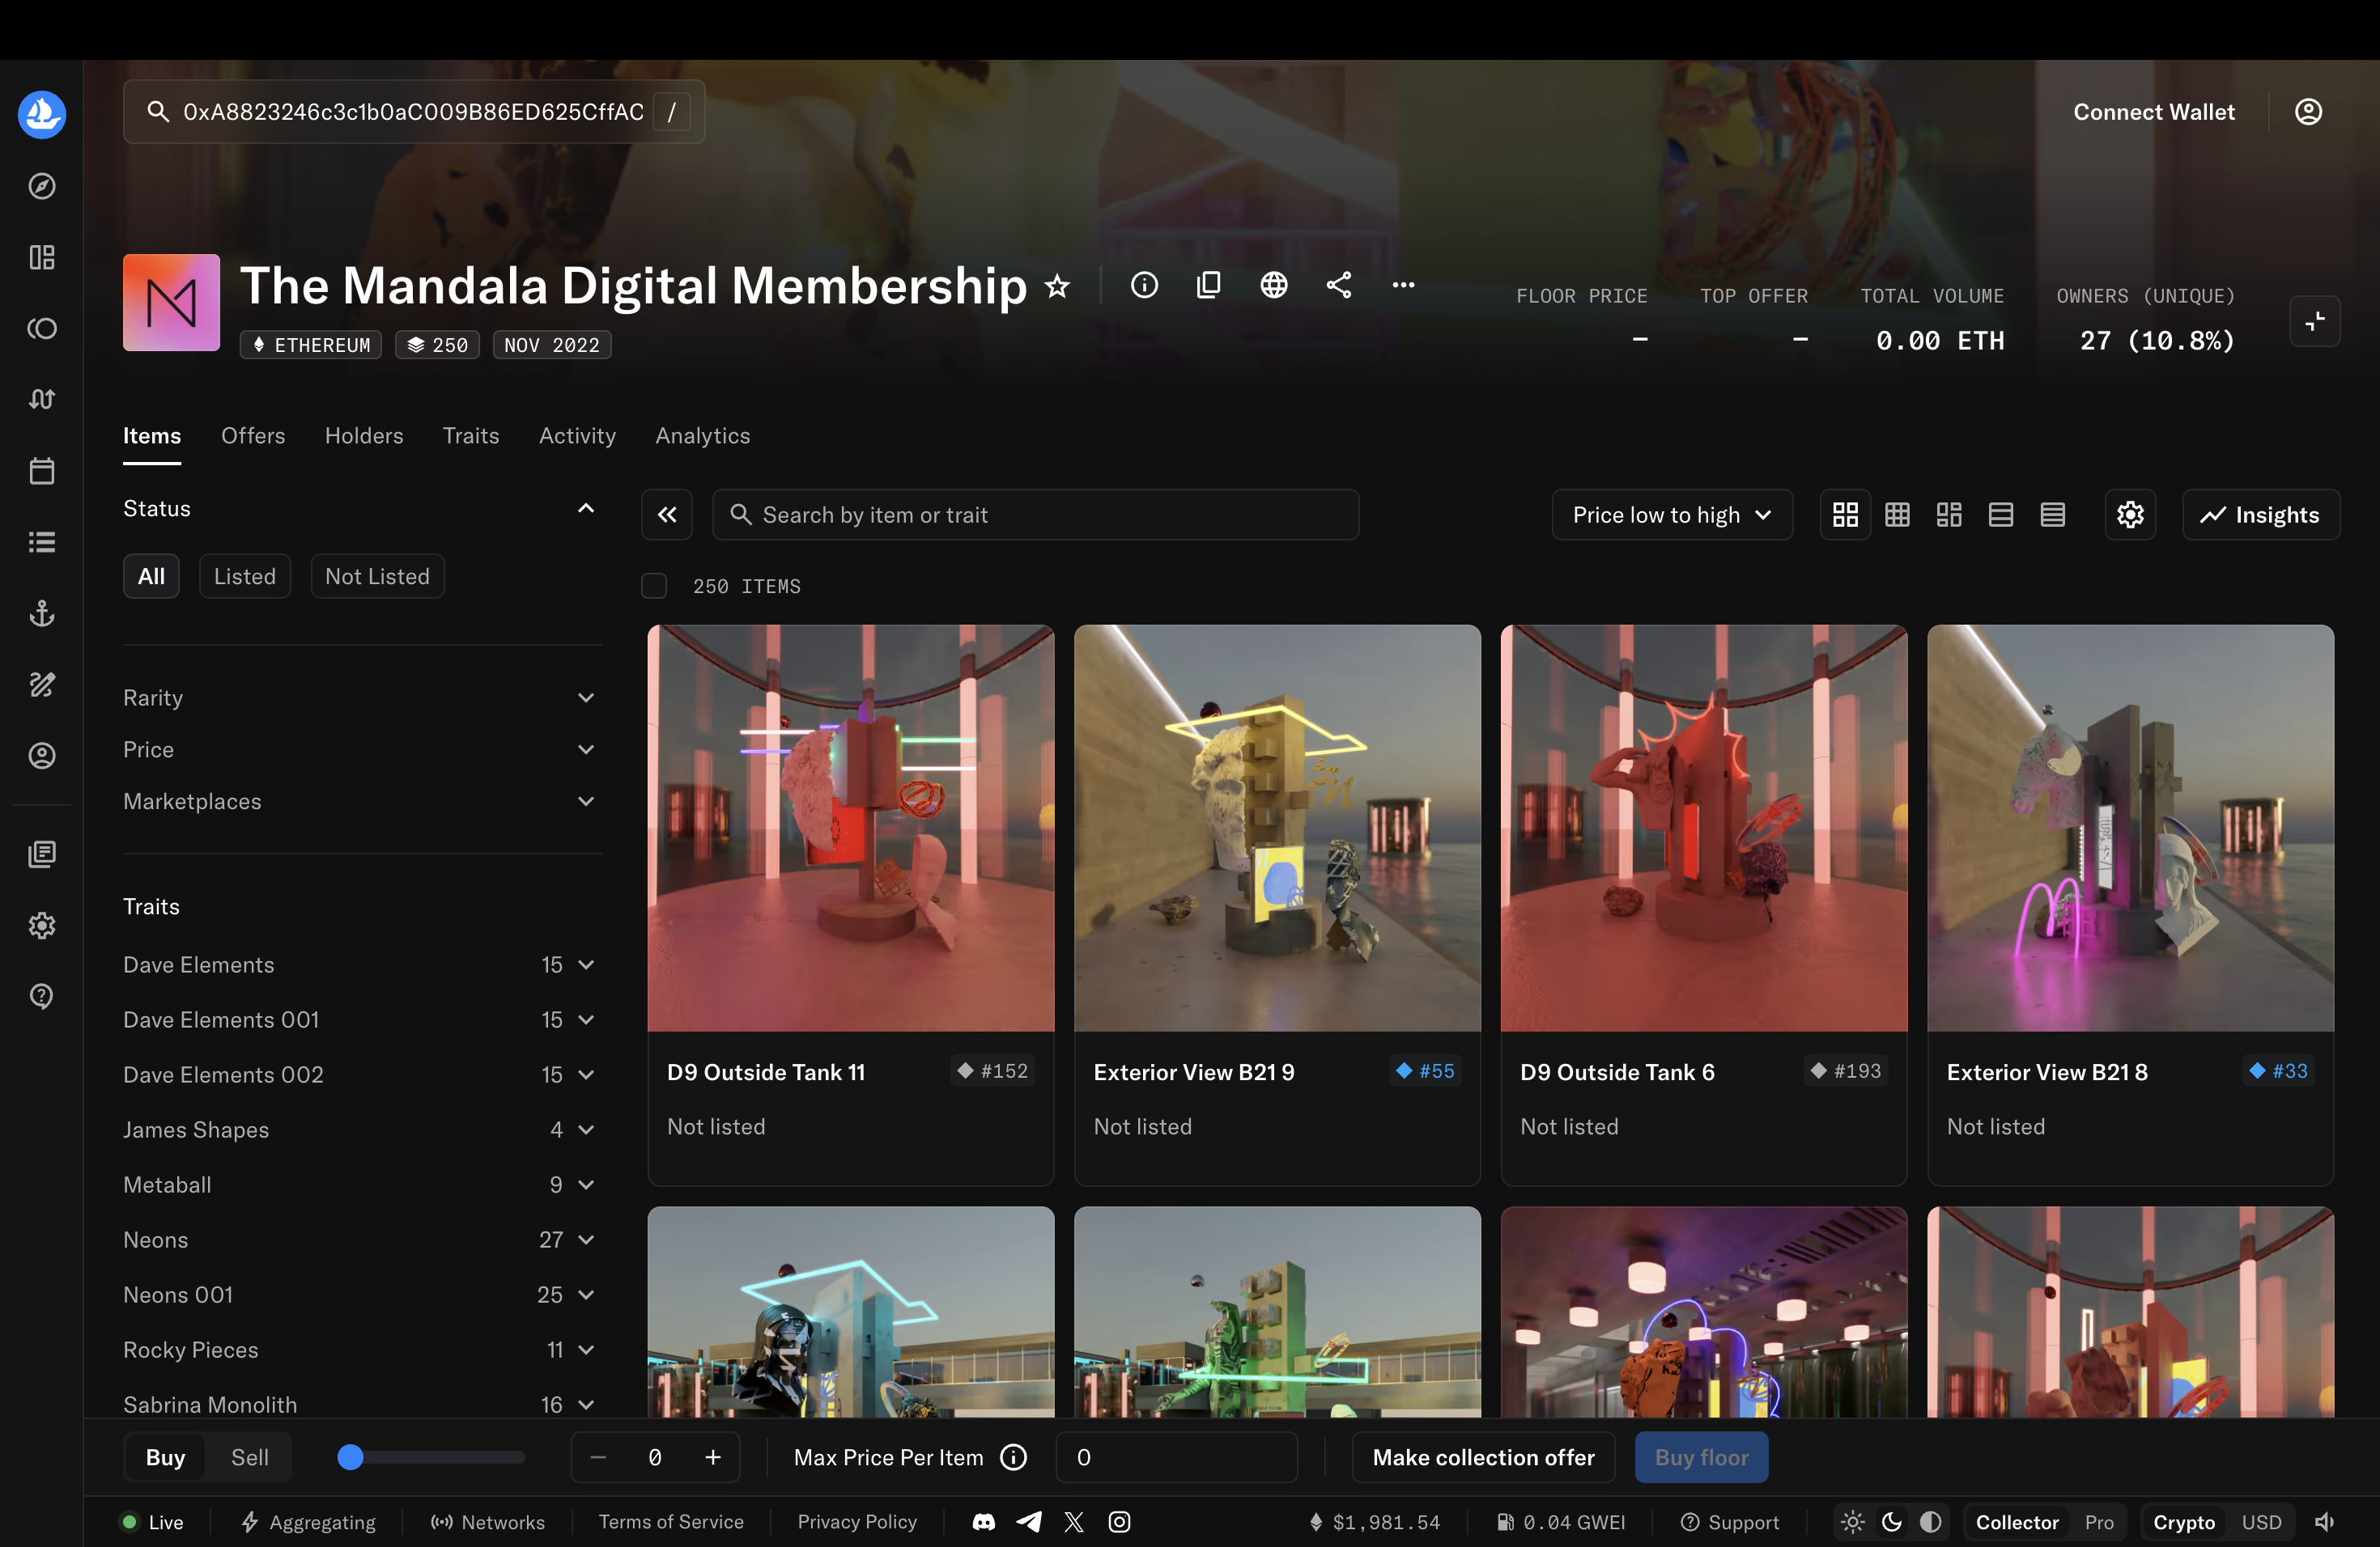Enable dark theme with moon icon
This screenshot has height=1547, width=2380.
click(1892, 1521)
